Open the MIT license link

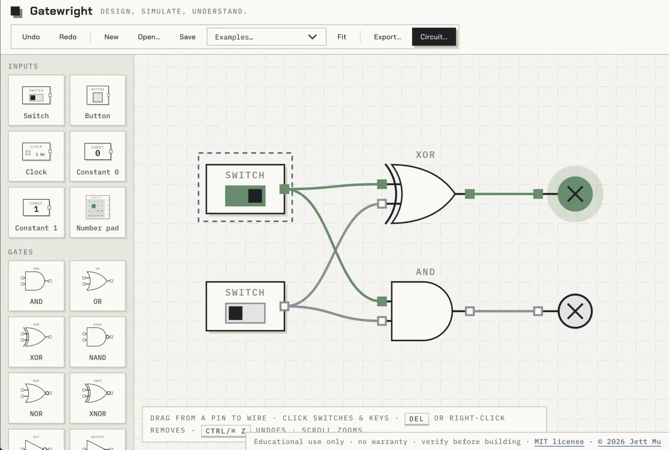click(559, 442)
